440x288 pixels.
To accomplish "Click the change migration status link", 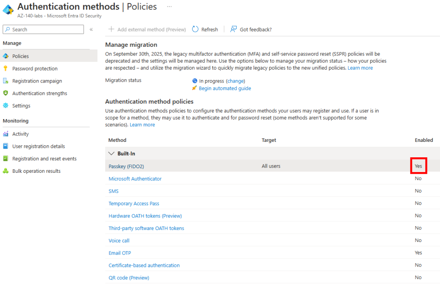I will pyautogui.click(x=235, y=81).
